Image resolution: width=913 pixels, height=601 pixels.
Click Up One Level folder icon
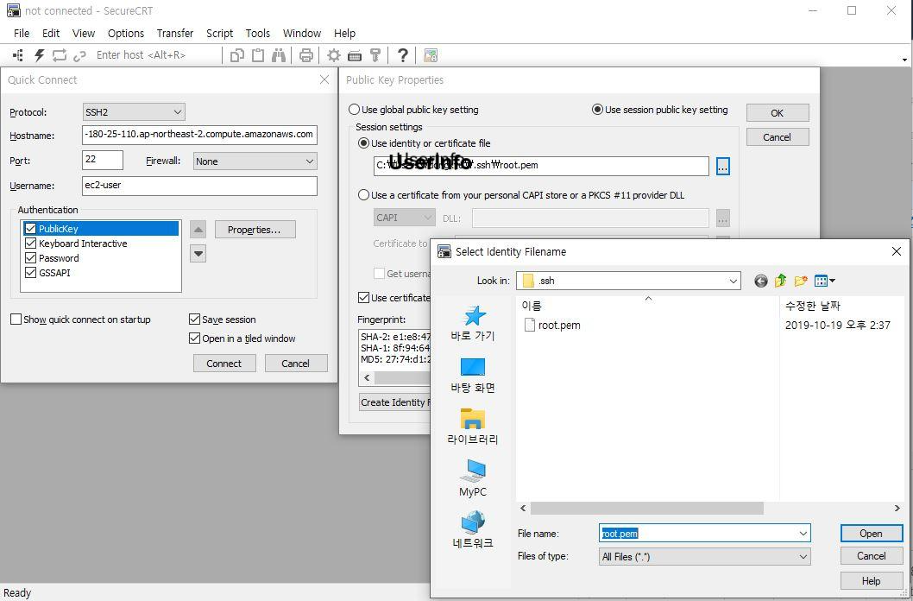(x=781, y=281)
